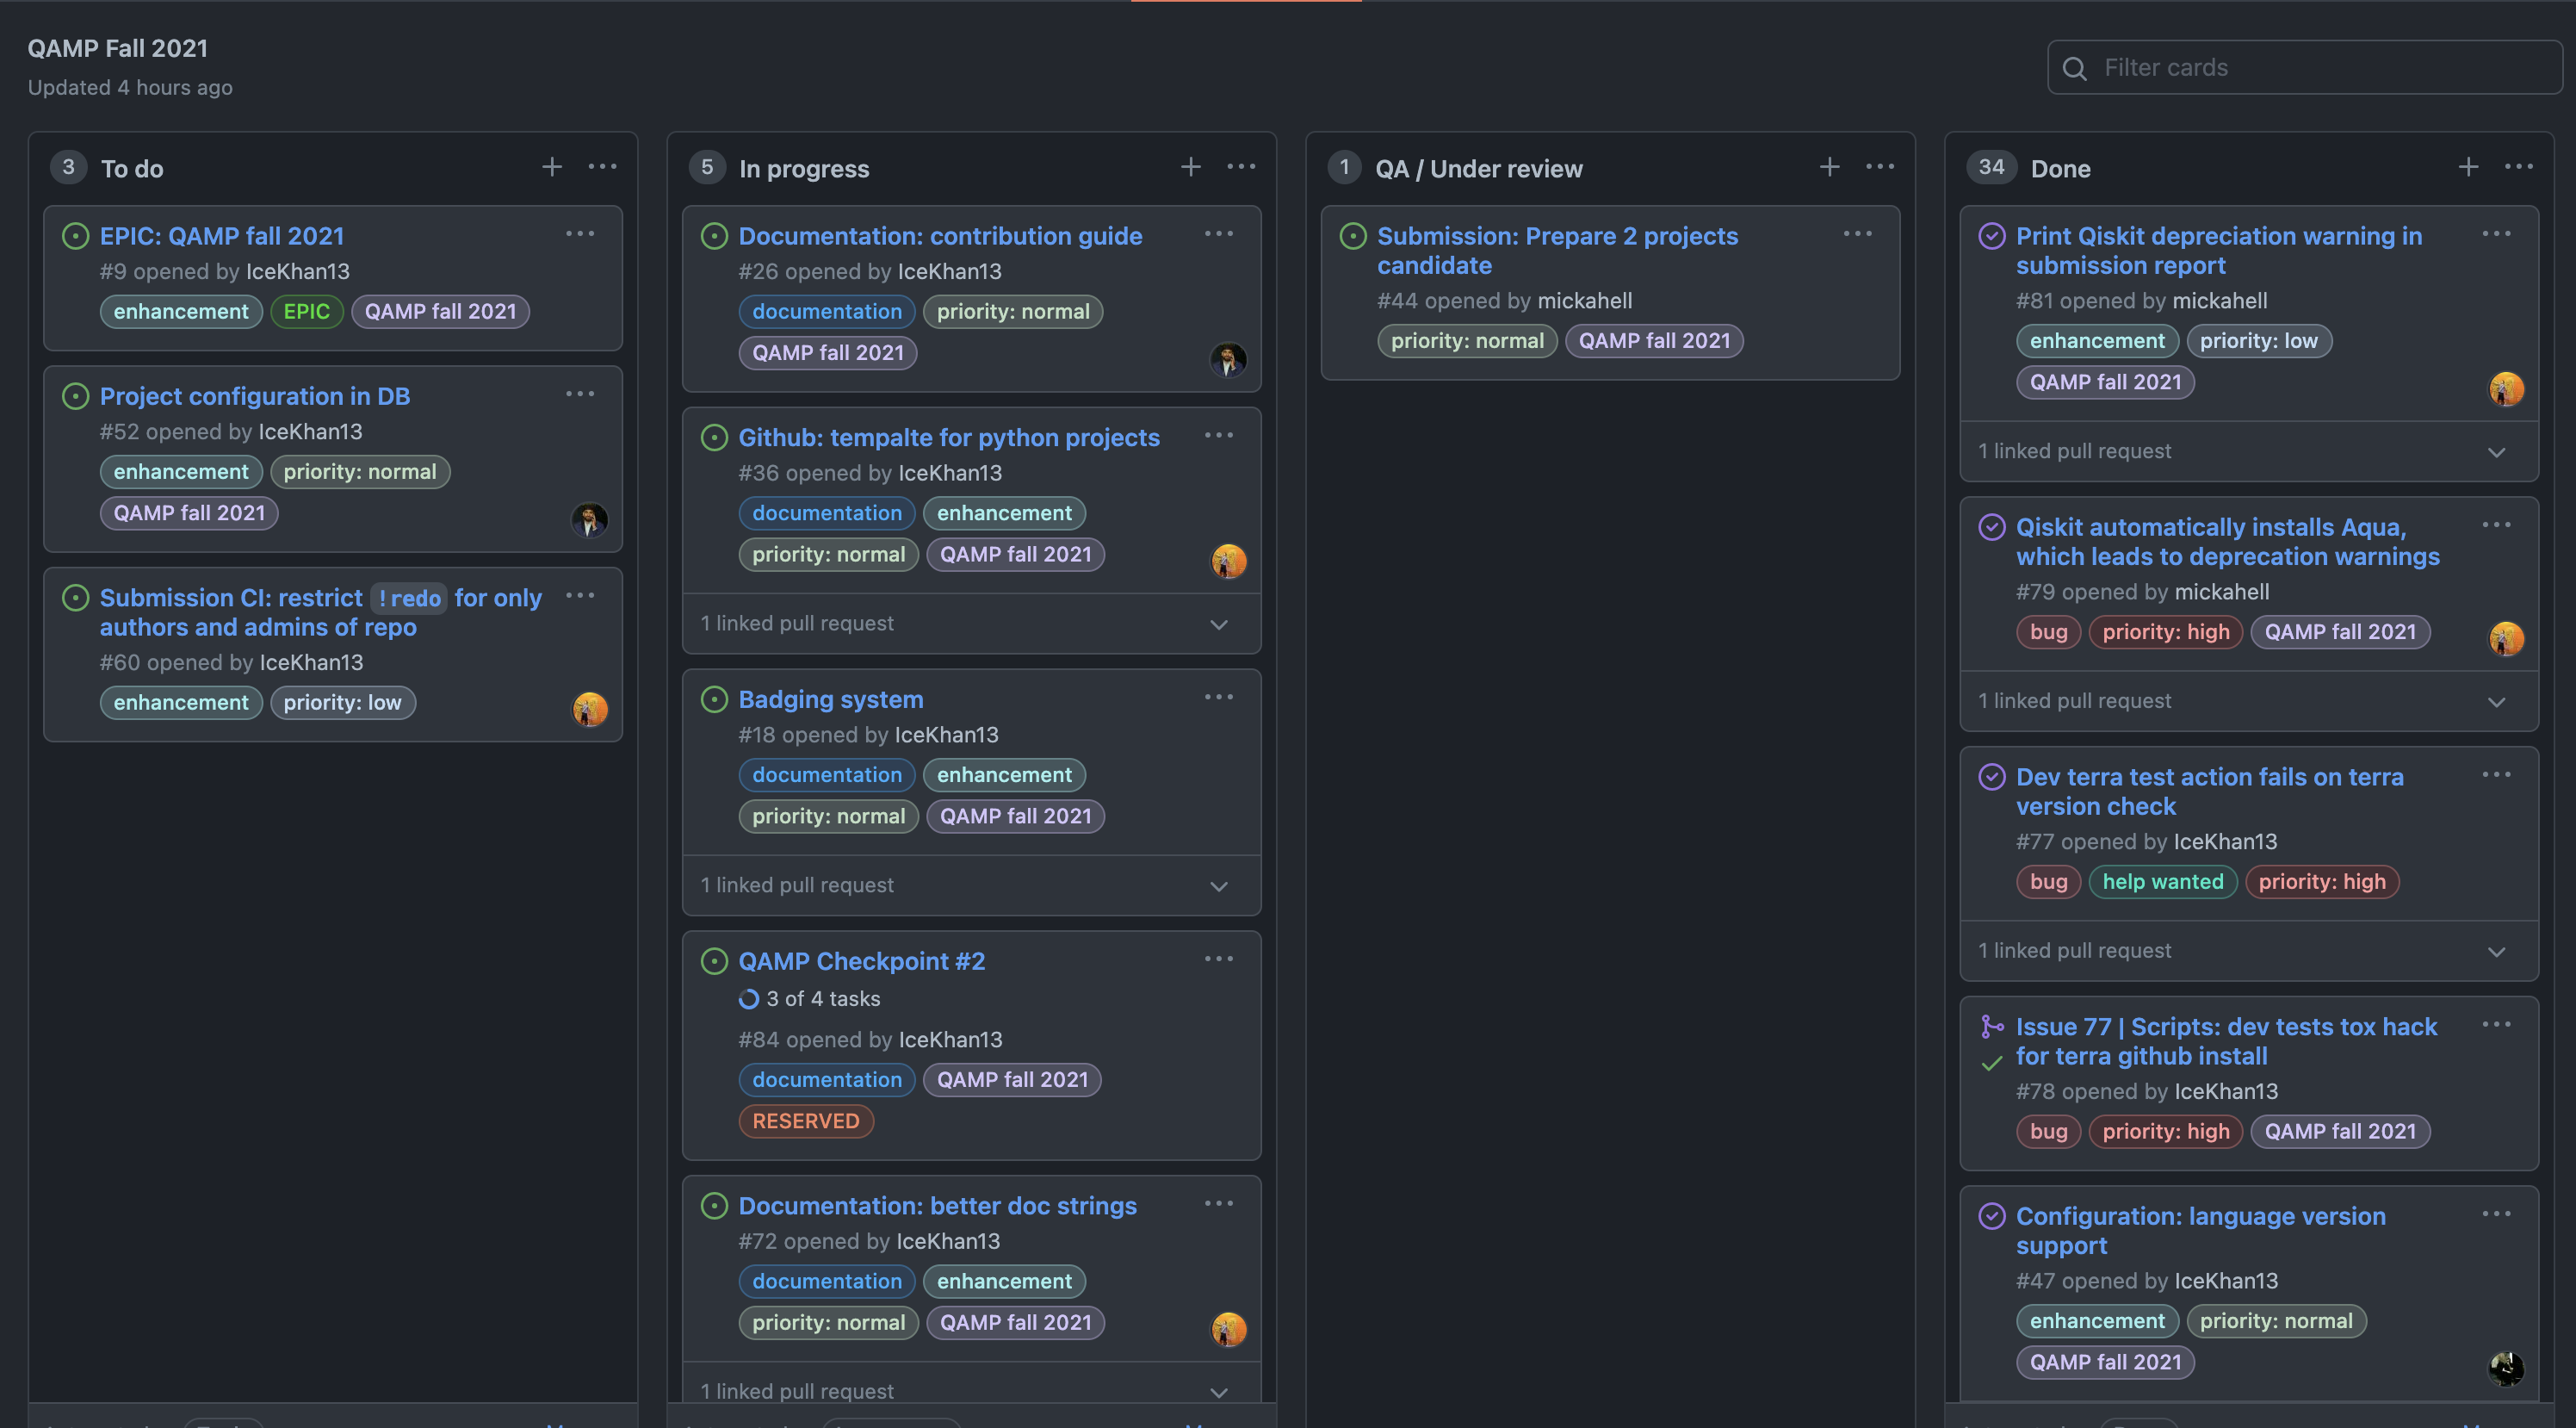The image size is (2576, 1428).
Task: Add a card to the QA / Under review column
Action: [1828, 166]
